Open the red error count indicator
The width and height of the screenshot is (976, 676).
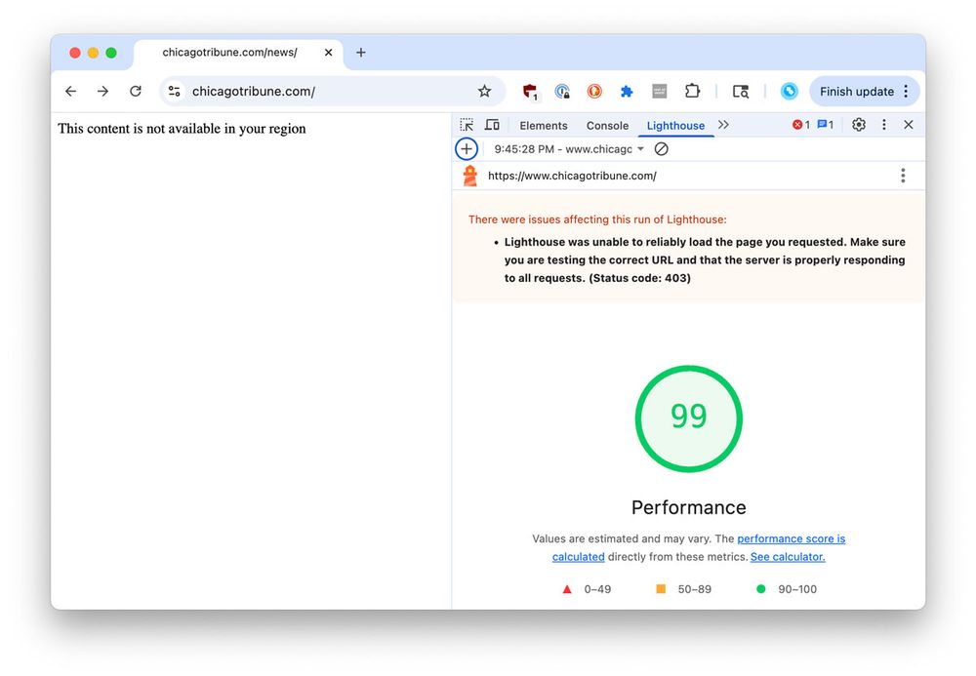[x=801, y=125]
